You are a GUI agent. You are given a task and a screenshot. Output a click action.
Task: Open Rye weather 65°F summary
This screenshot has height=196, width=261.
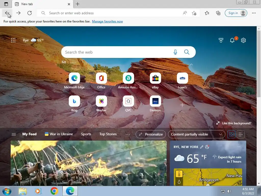tap(33, 40)
